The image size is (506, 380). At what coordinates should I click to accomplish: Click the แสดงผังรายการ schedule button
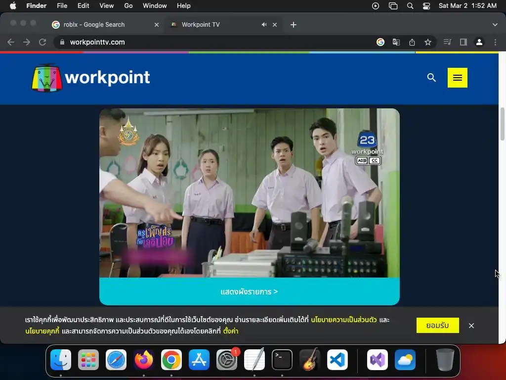(250, 291)
